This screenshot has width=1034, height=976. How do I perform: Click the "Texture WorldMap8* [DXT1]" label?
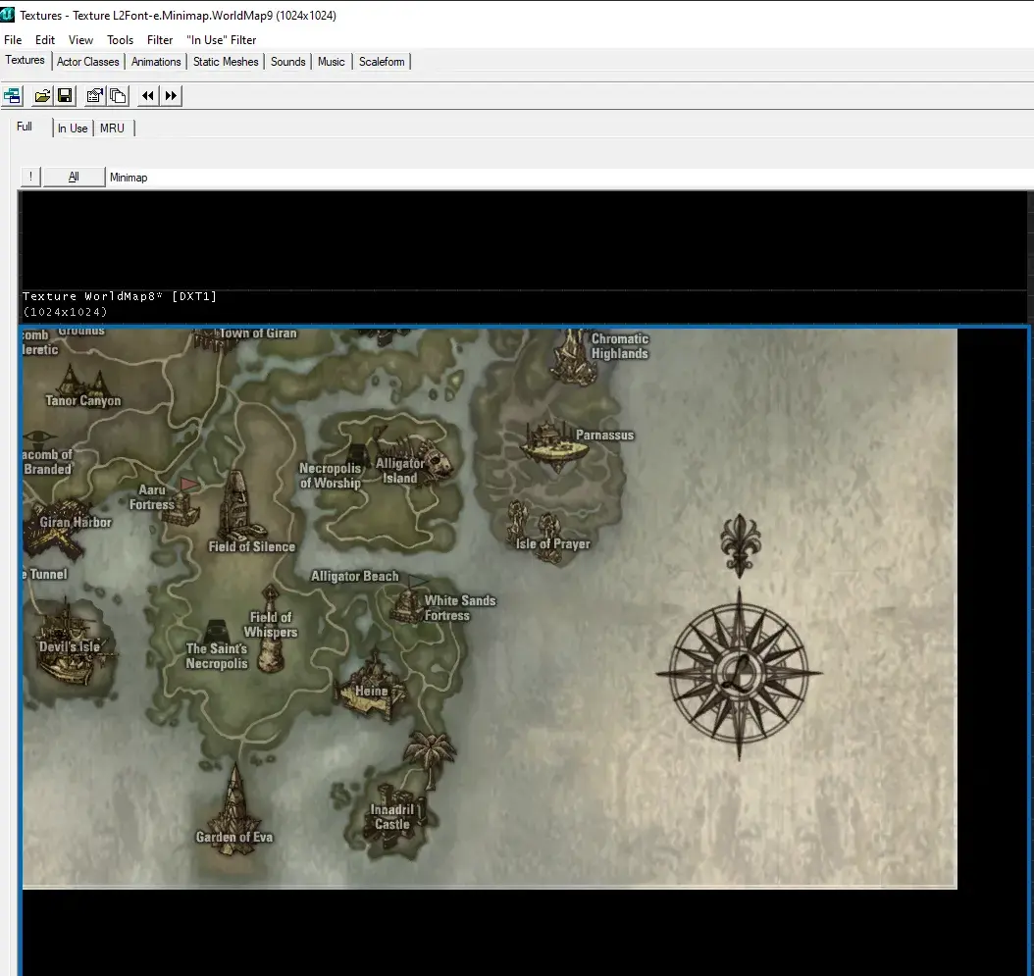[x=120, y=296]
